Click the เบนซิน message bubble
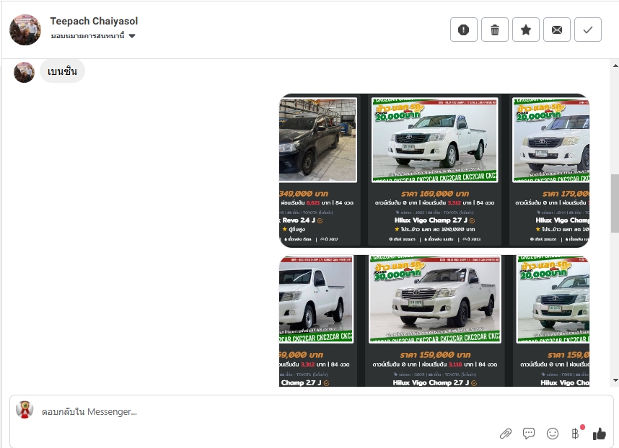This screenshot has width=619, height=448. (62, 71)
